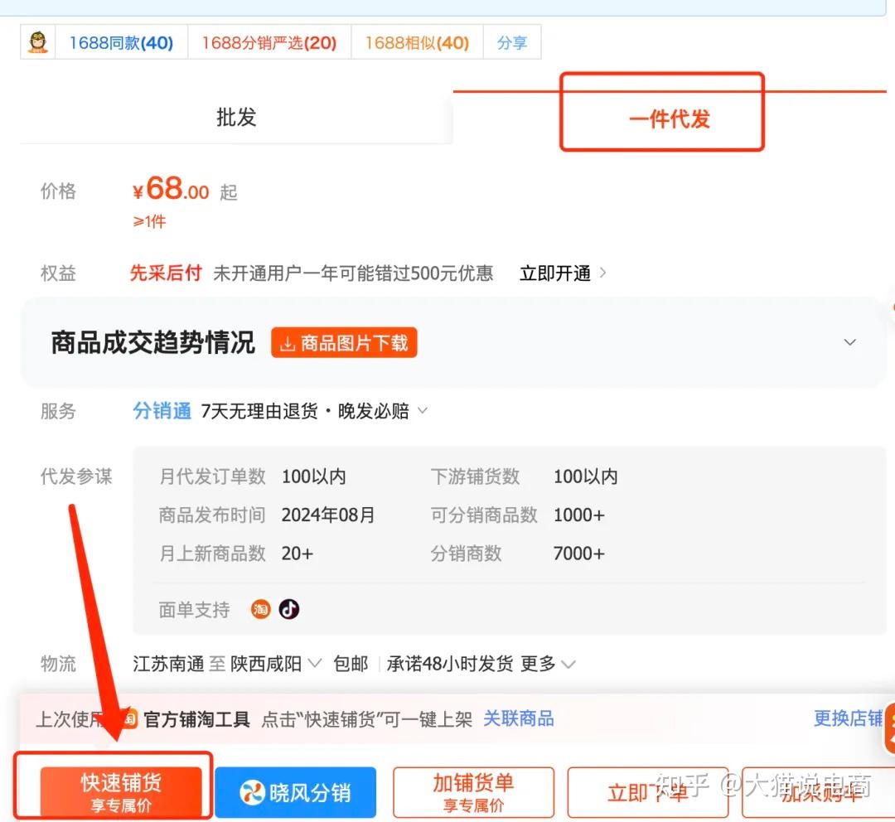Click the 关联商品 link

[519, 718]
